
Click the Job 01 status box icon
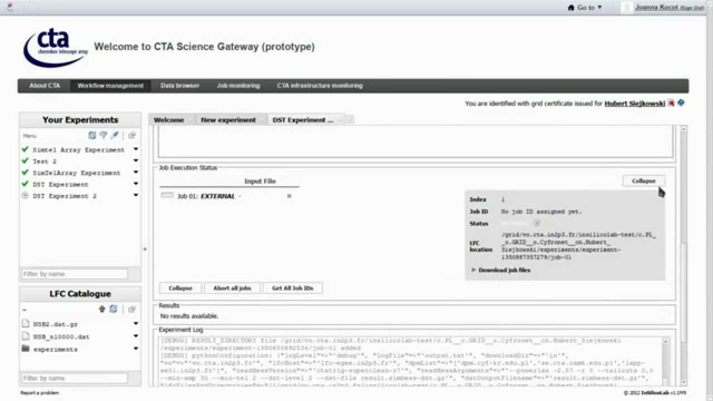click(x=167, y=195)
